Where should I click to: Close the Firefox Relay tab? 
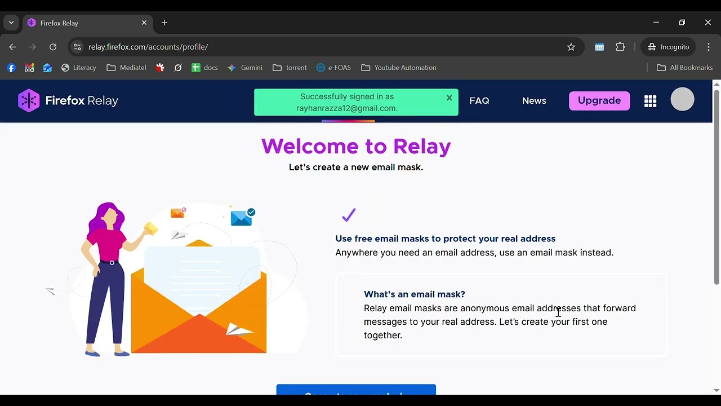click(144, 23)
